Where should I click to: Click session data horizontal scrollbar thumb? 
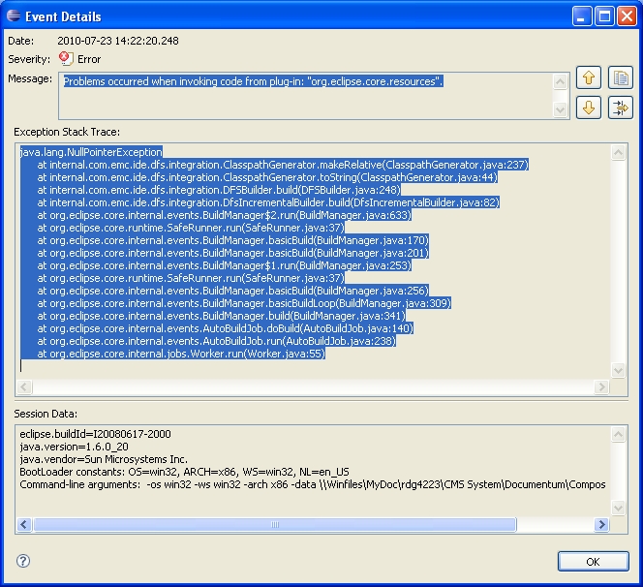[x=275, y=524]
